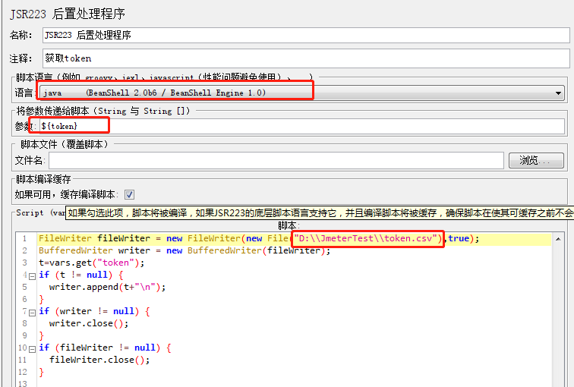The width and height of the screenshot is (574, 387).
Task: Click the script editor scrollbar up arrow
Action: [558, 239]
